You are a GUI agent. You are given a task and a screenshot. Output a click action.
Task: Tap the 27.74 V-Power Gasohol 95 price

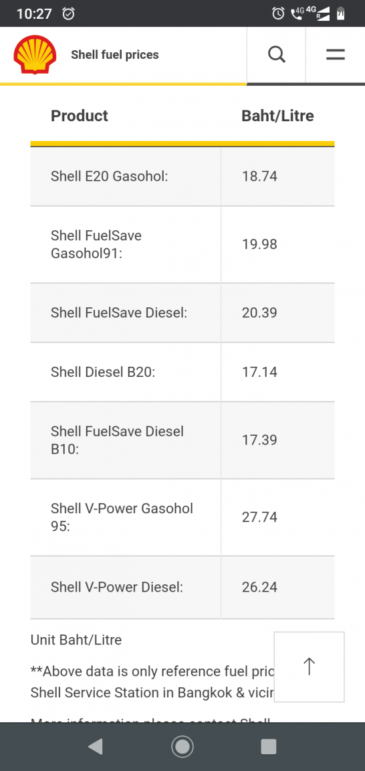(259, 517)
